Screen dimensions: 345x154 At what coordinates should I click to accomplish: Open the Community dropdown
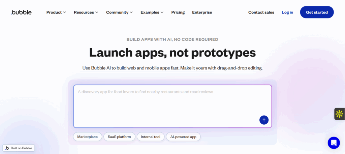tap(119, 12)
